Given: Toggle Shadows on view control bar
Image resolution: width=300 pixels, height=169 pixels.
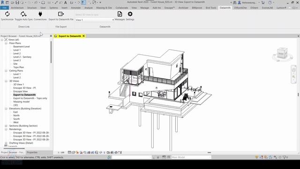Looking at the screenshot, I should [x=81, y=153].
